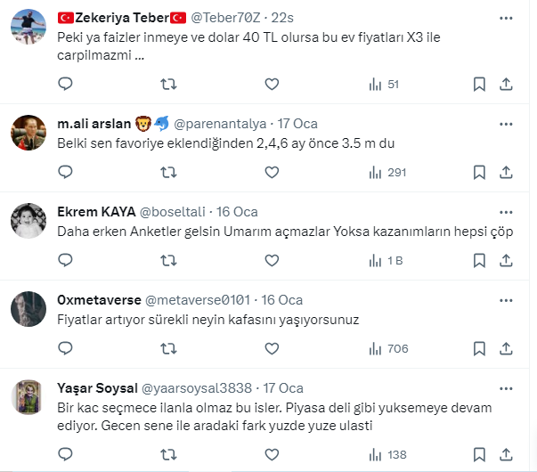Image resolution: width=537 pixels, height=472 pixels.
Task: View analytics for Ekrem KAYA's tweet
Action: click(x=386, y=261)
